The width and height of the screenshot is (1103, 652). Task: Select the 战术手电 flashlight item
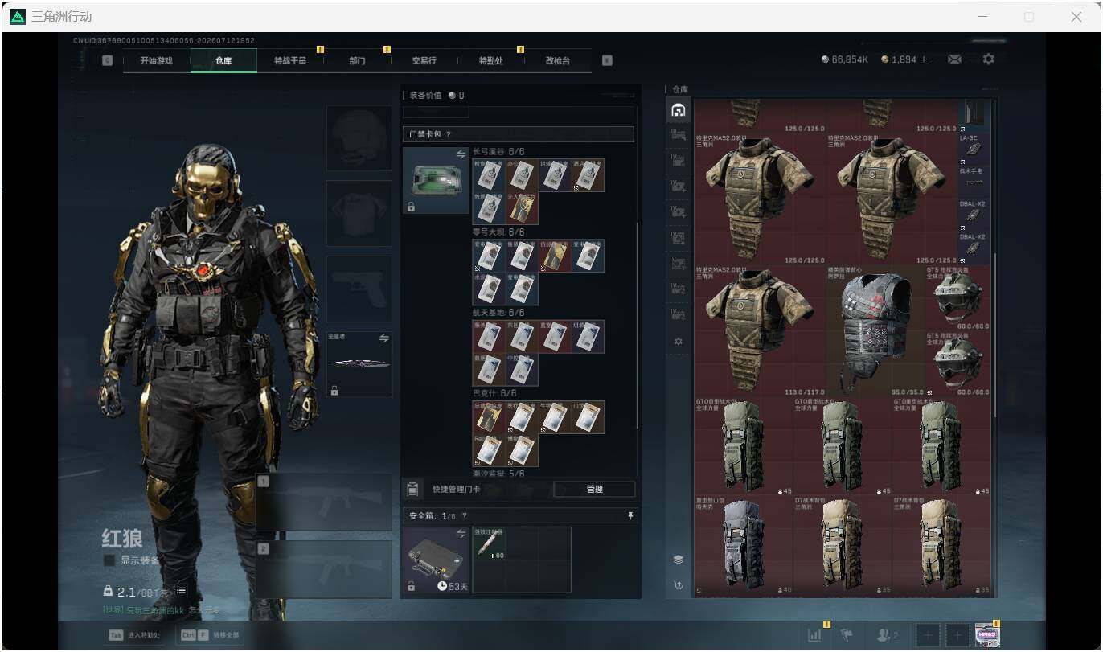pyautogui.click(x=973, y=182)
